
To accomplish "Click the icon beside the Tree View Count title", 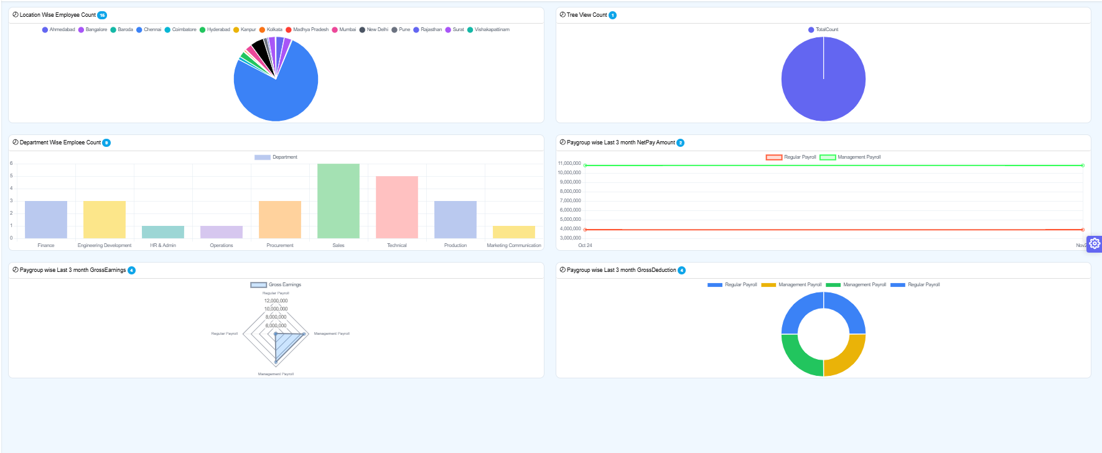I will coord(563,15).
